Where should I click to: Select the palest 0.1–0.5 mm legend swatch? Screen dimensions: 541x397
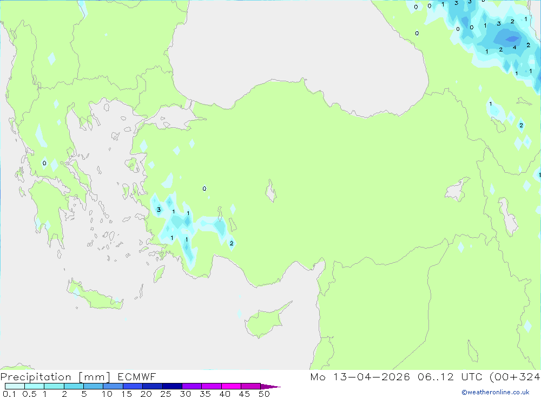point(15,386)
